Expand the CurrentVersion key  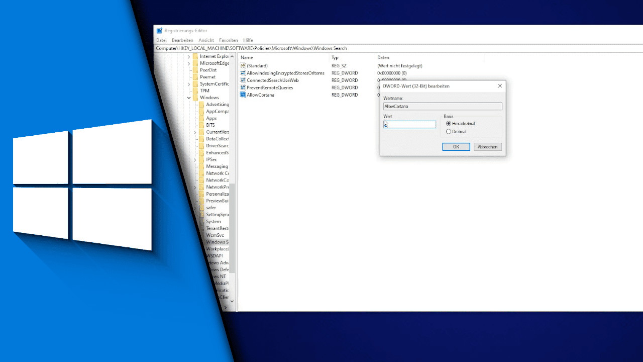195,132
